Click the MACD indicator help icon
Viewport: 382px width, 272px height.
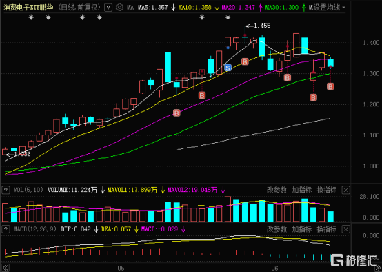(6, 229)
